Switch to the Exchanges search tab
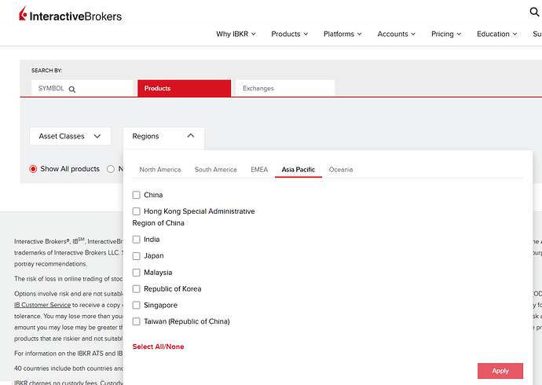Screen dimensions: 542x385 coord(285,88)
